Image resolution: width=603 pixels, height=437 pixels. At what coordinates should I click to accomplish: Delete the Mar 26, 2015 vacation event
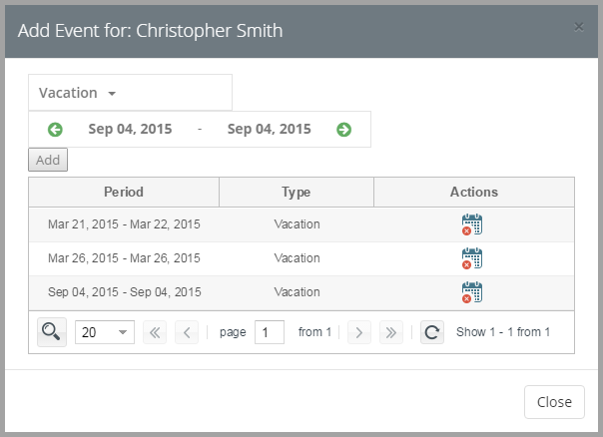click(x=472, y=258)
